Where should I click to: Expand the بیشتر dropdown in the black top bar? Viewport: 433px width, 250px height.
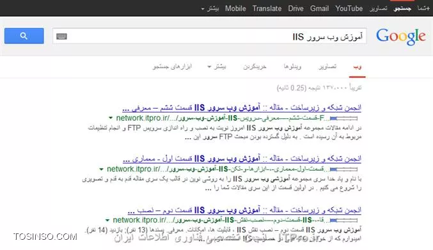pyautogui.click(x=210, y=8)
